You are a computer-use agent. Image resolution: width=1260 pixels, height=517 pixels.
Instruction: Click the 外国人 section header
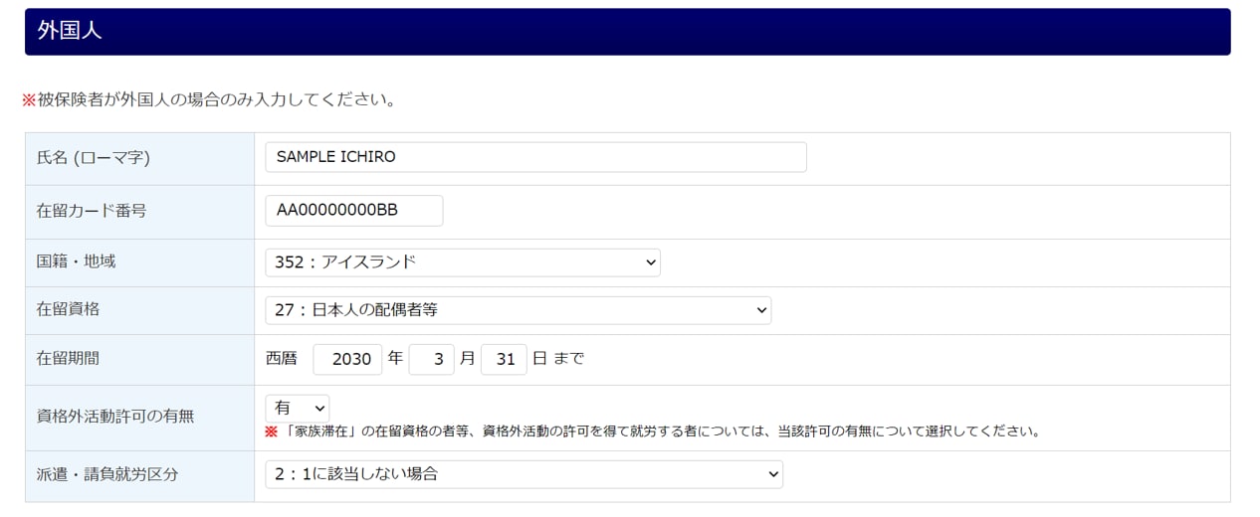click(627, 32)
